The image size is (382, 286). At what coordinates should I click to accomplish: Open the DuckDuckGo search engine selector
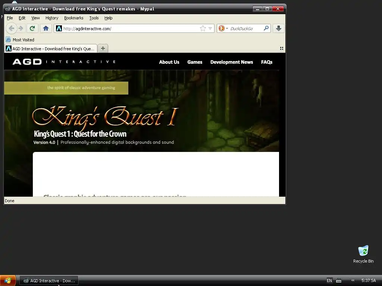click(x=223, y=28)
